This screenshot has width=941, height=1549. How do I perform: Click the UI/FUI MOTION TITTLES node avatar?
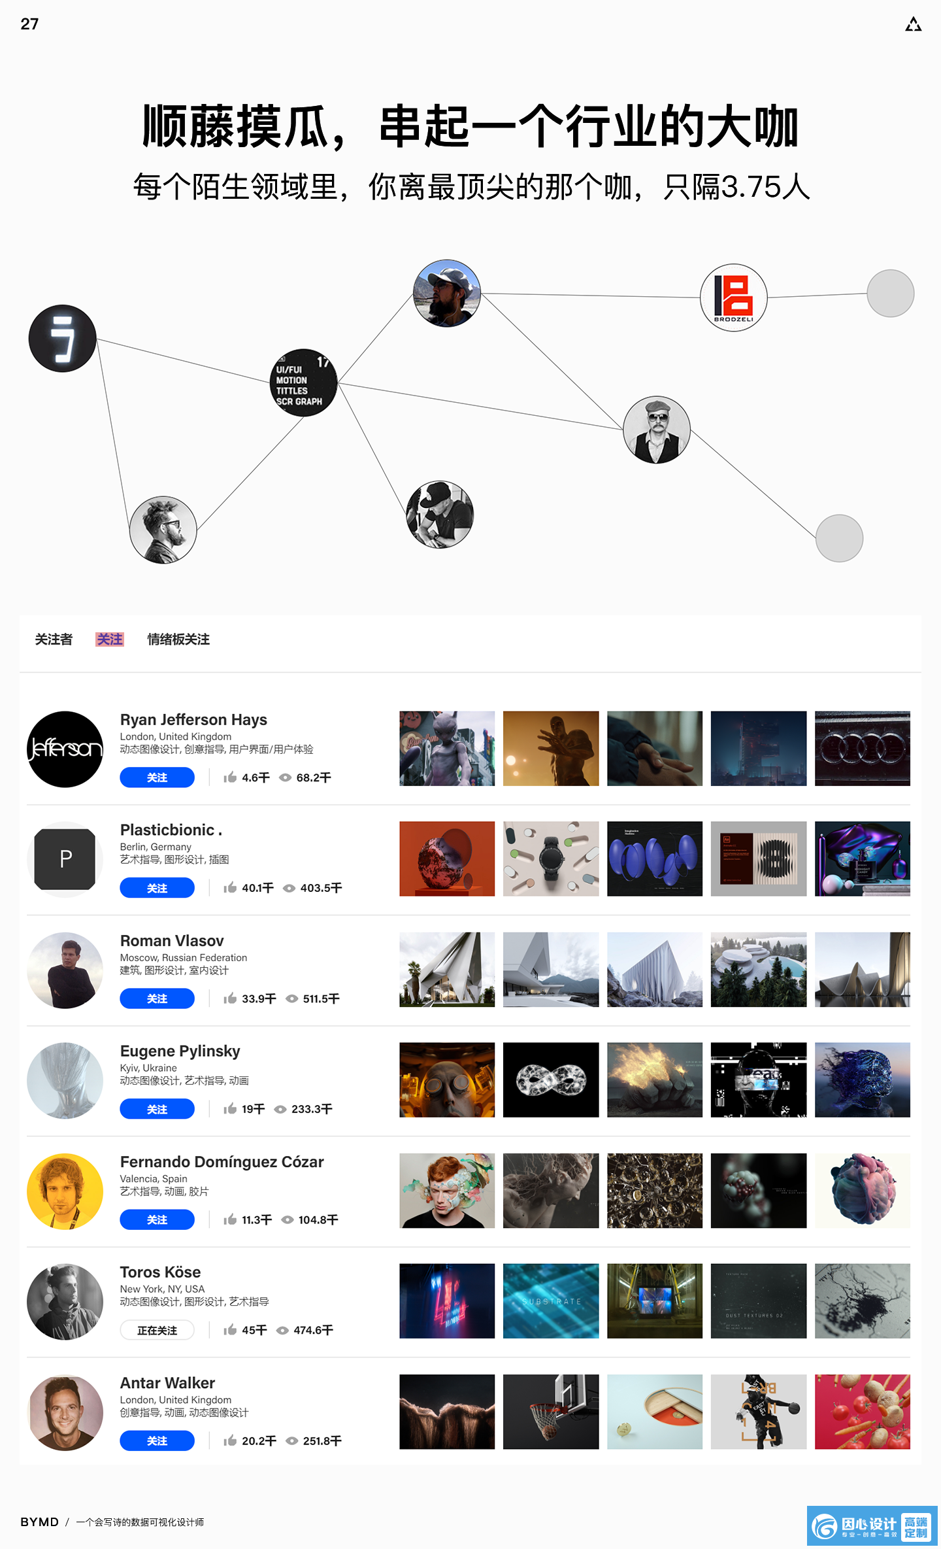tap(303, 383)
